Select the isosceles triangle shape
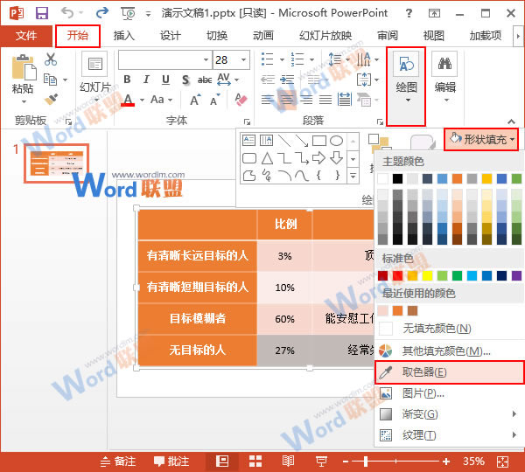525x472 pixels. point(267,158)
